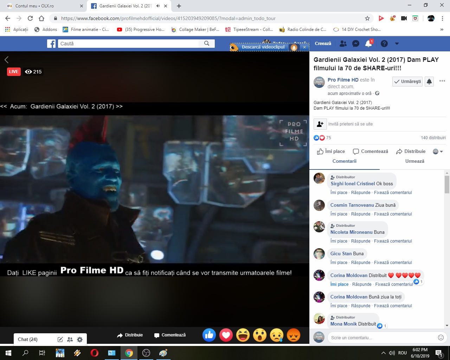Open the emoji picker in comment box
This screenshot has width=450, height=360.
441,337
